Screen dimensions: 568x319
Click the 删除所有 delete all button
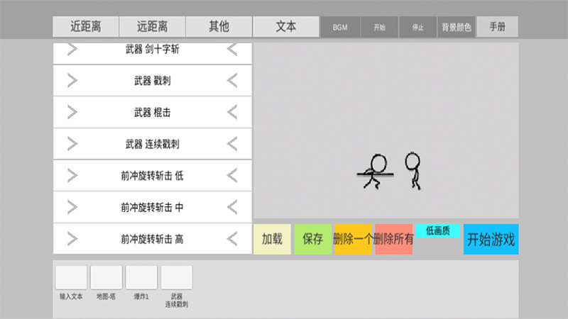coord(393,239)
